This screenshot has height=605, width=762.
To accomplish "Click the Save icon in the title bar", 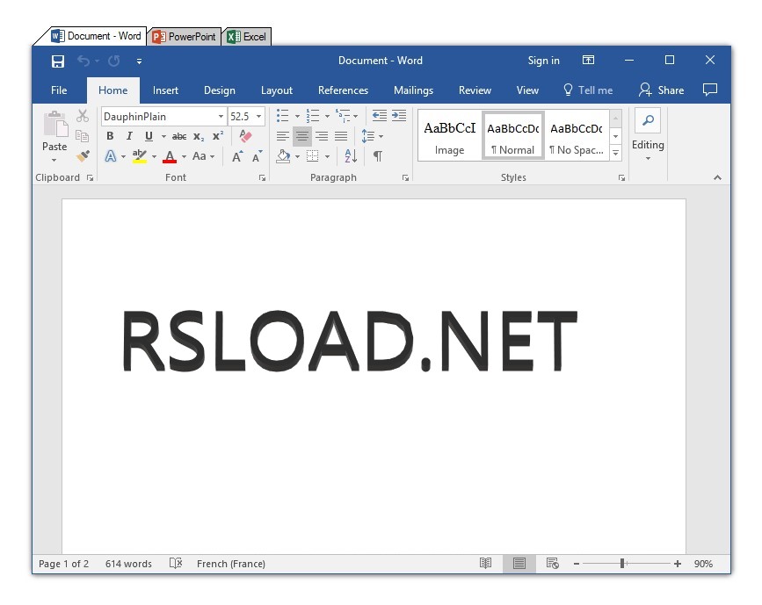I will (x=58, y=61).
